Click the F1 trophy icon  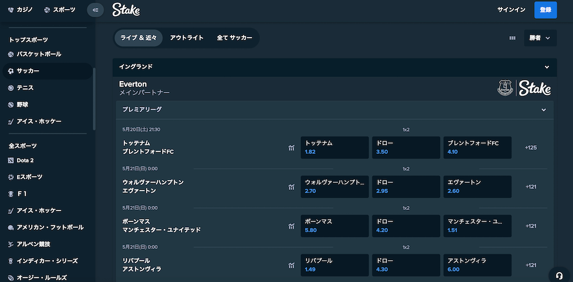pyautogui.click(x=10, y=194)
